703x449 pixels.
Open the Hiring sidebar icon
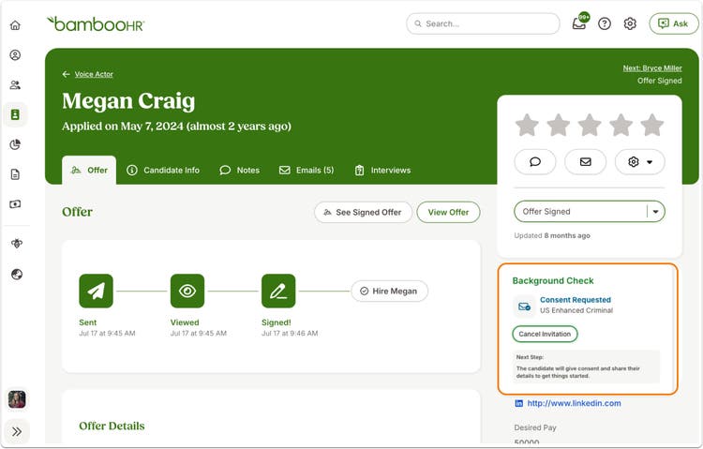(x=15, y=115)
